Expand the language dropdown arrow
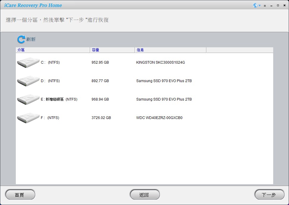289x205 pixels. coord(259,6)
